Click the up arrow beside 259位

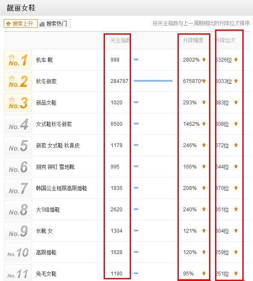tap(236, 252)
